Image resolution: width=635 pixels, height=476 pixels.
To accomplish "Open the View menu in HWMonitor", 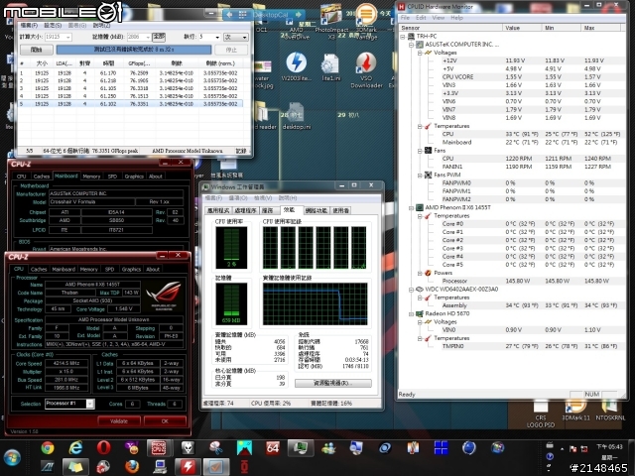I will [x=439, y=18].
